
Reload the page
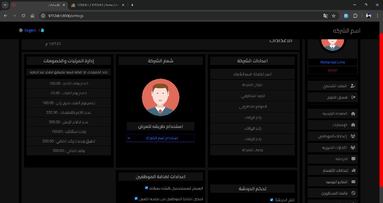coord(23,16)
